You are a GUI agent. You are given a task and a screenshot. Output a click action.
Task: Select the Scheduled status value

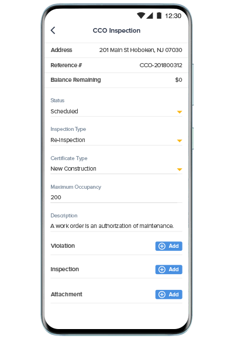point(64,111)
